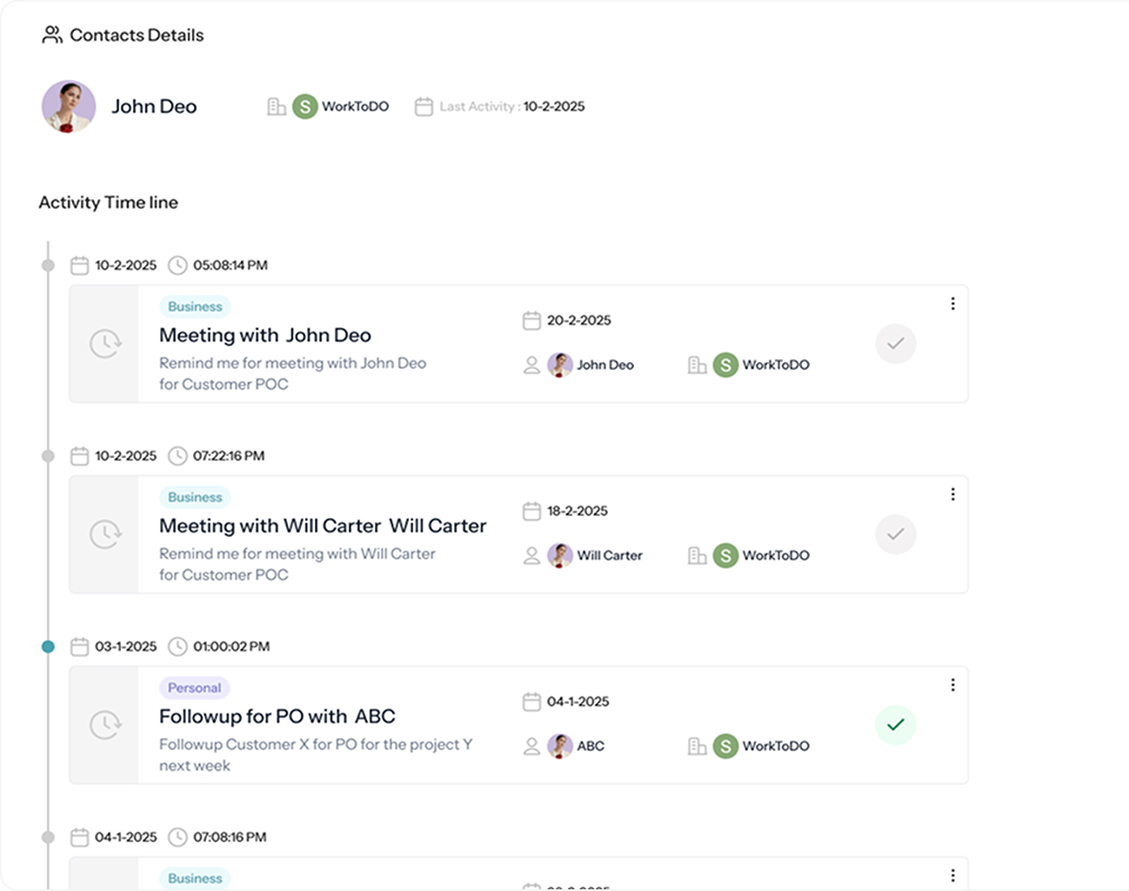The width and height of the screenshot is (1129, 891).
Task: Click WorkToDO S badge in John Deo card
Action: click(725, 365)
